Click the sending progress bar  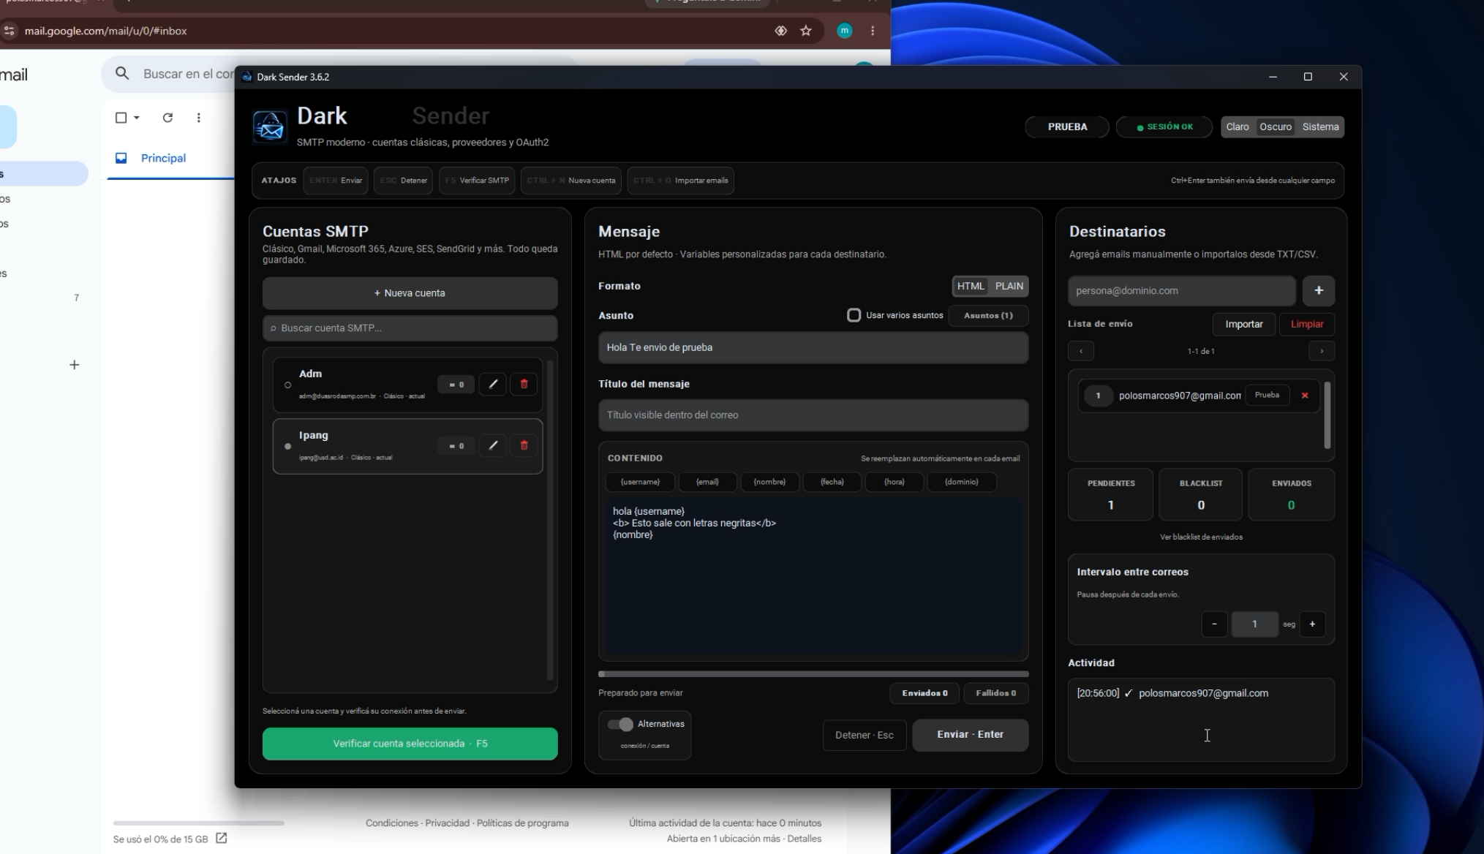(x=813, y=674)
